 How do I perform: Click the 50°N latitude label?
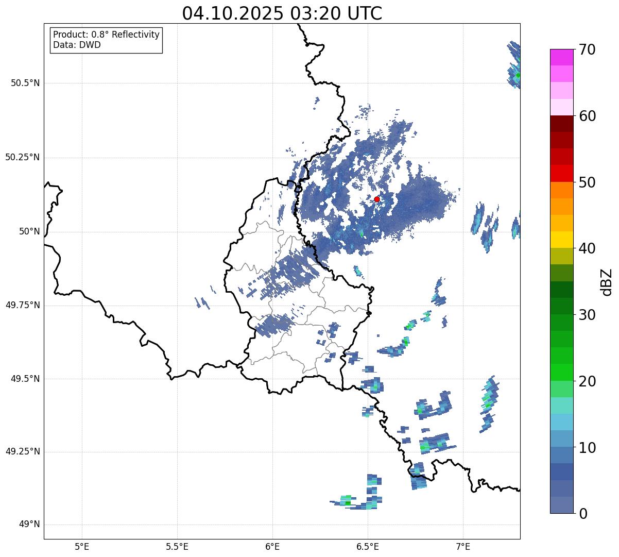coord(29,232)
